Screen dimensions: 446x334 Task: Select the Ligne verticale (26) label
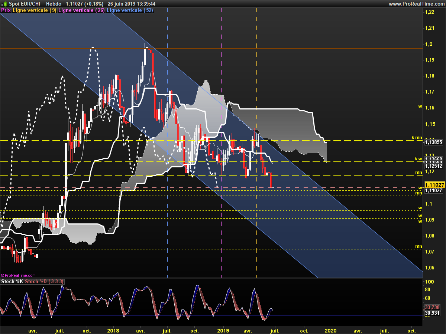(x=81, y=10)
